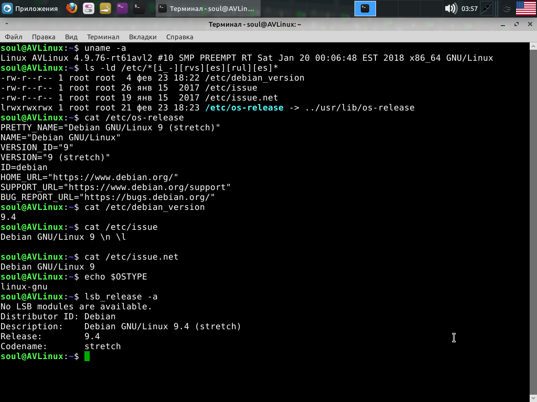The image size is (537, 402).
Task: Open the settings toggle launcher icon
Action: click(x=89, y=8)
